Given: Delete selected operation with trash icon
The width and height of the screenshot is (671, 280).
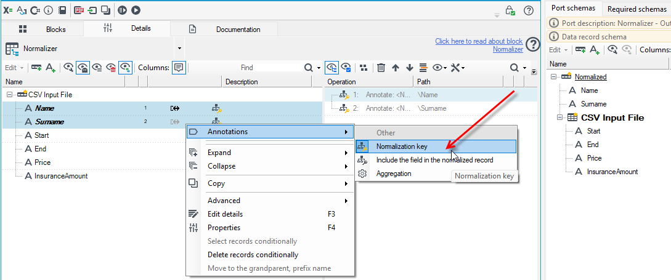Looking at the screenshot, I should point(381,68).
